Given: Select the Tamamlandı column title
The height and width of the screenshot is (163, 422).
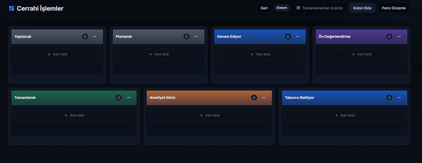Looking at the screenshot, I should pyautogui.click(x=25, y=98).
